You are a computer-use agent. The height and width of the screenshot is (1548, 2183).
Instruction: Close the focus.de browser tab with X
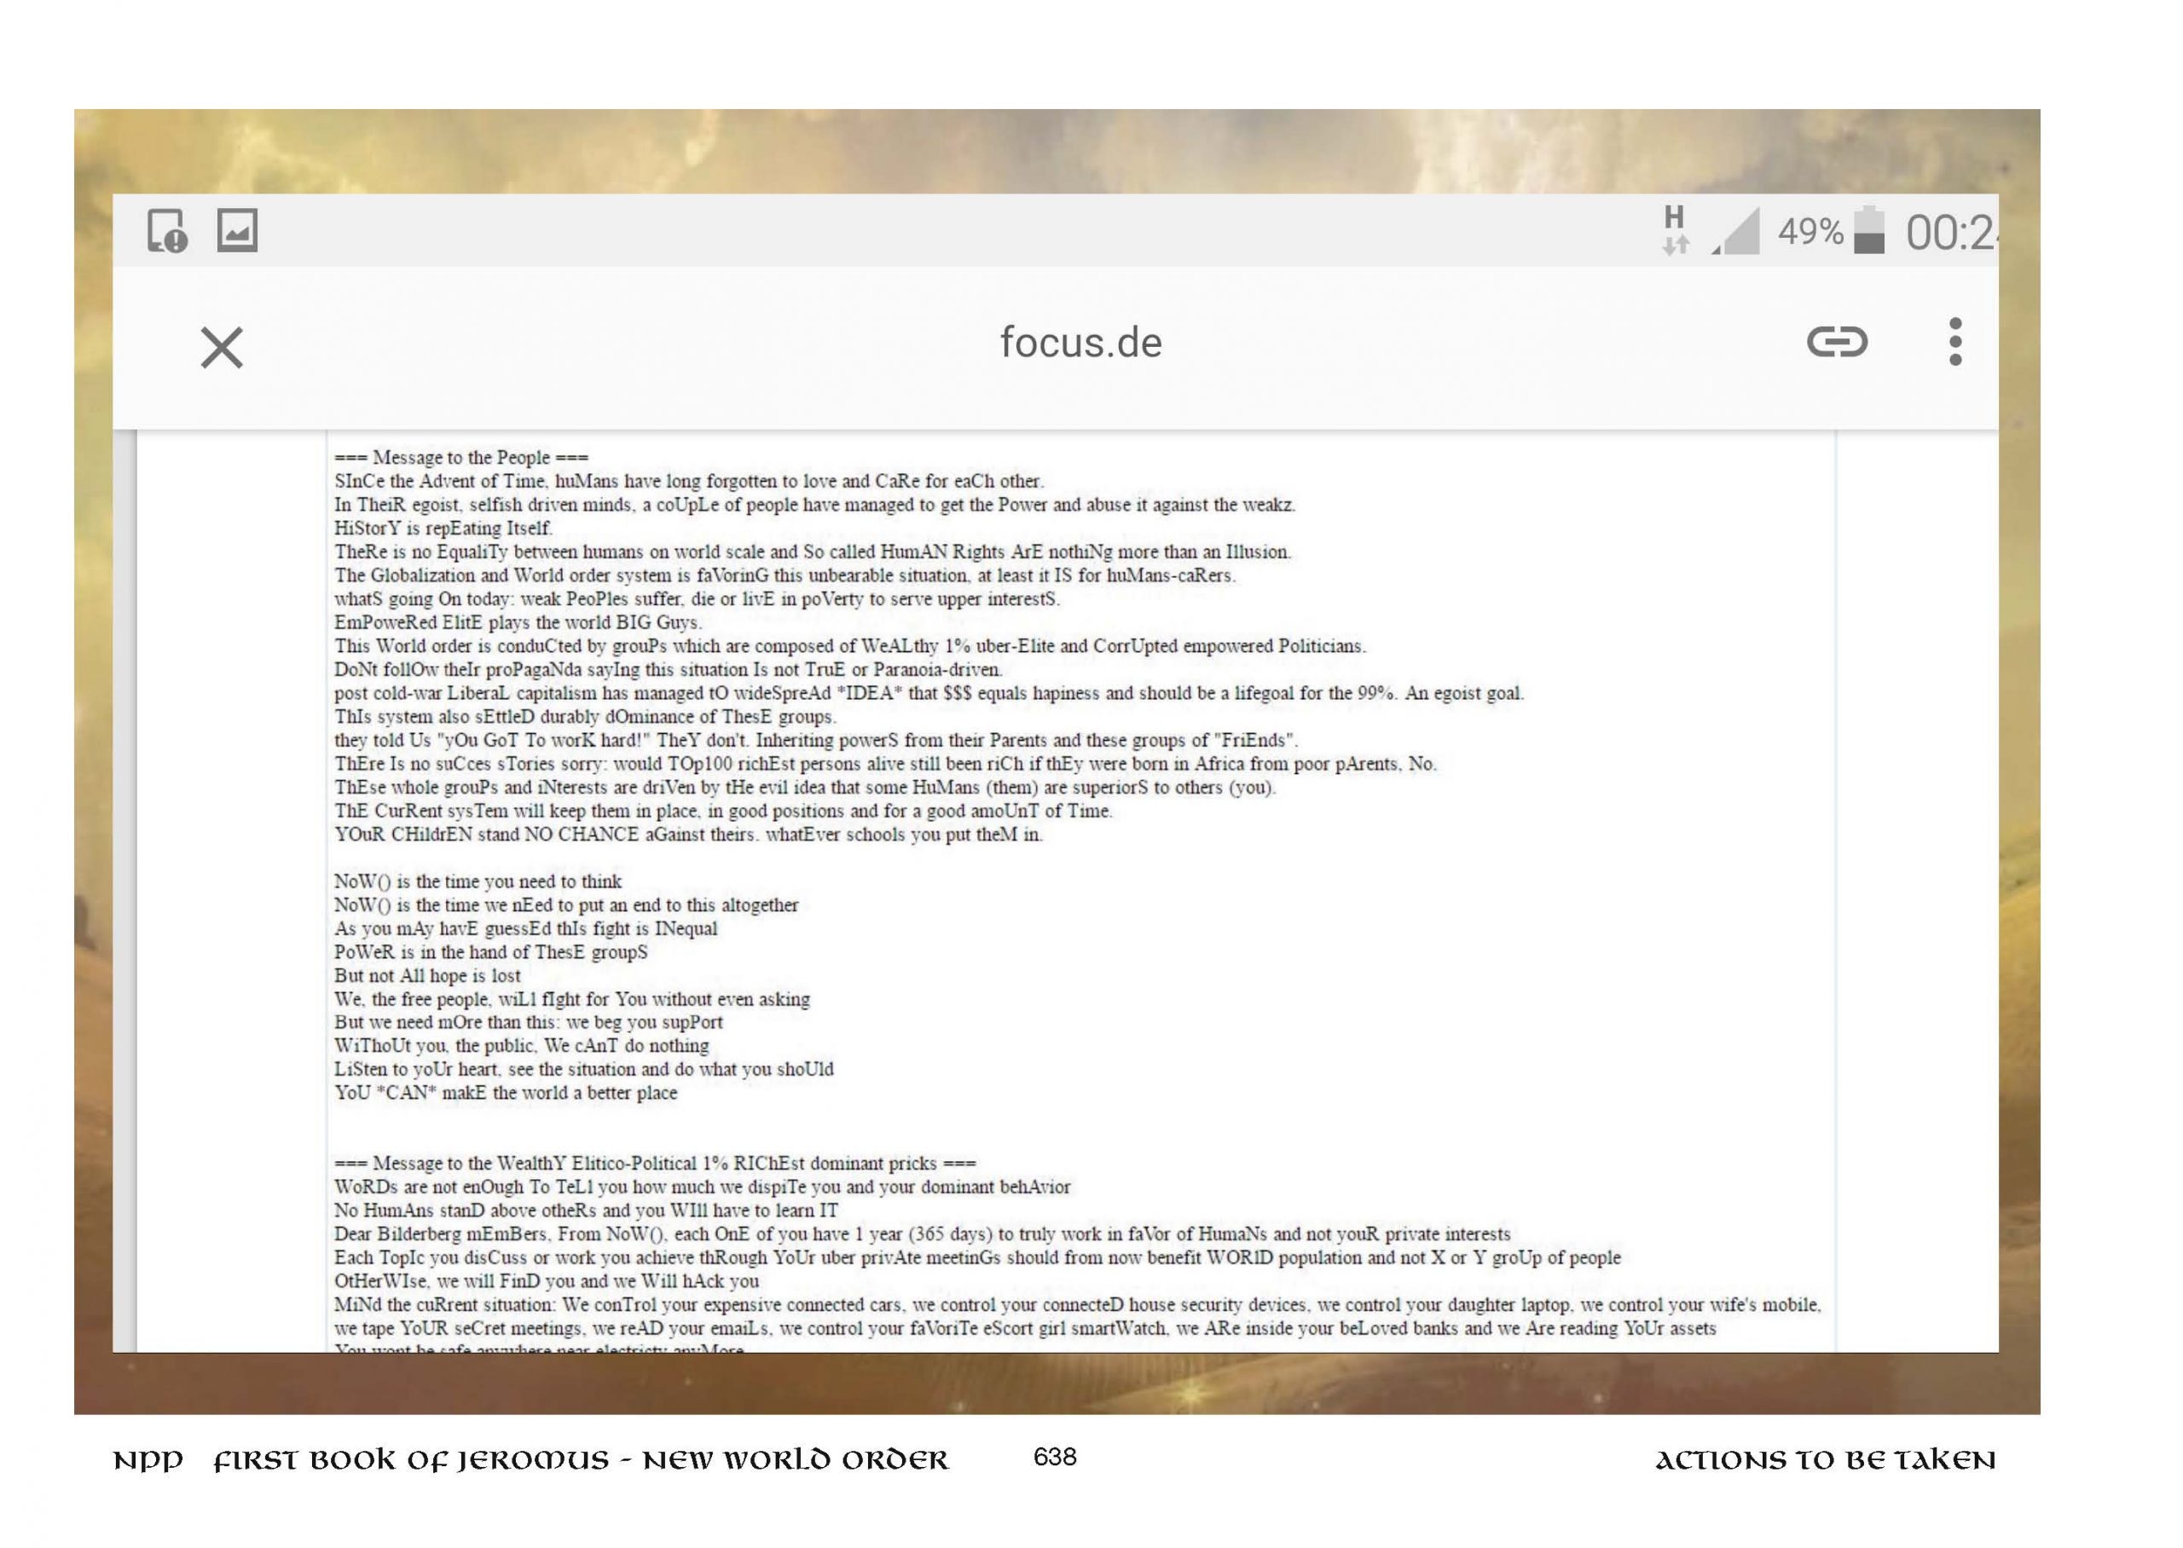pos(221,347)
